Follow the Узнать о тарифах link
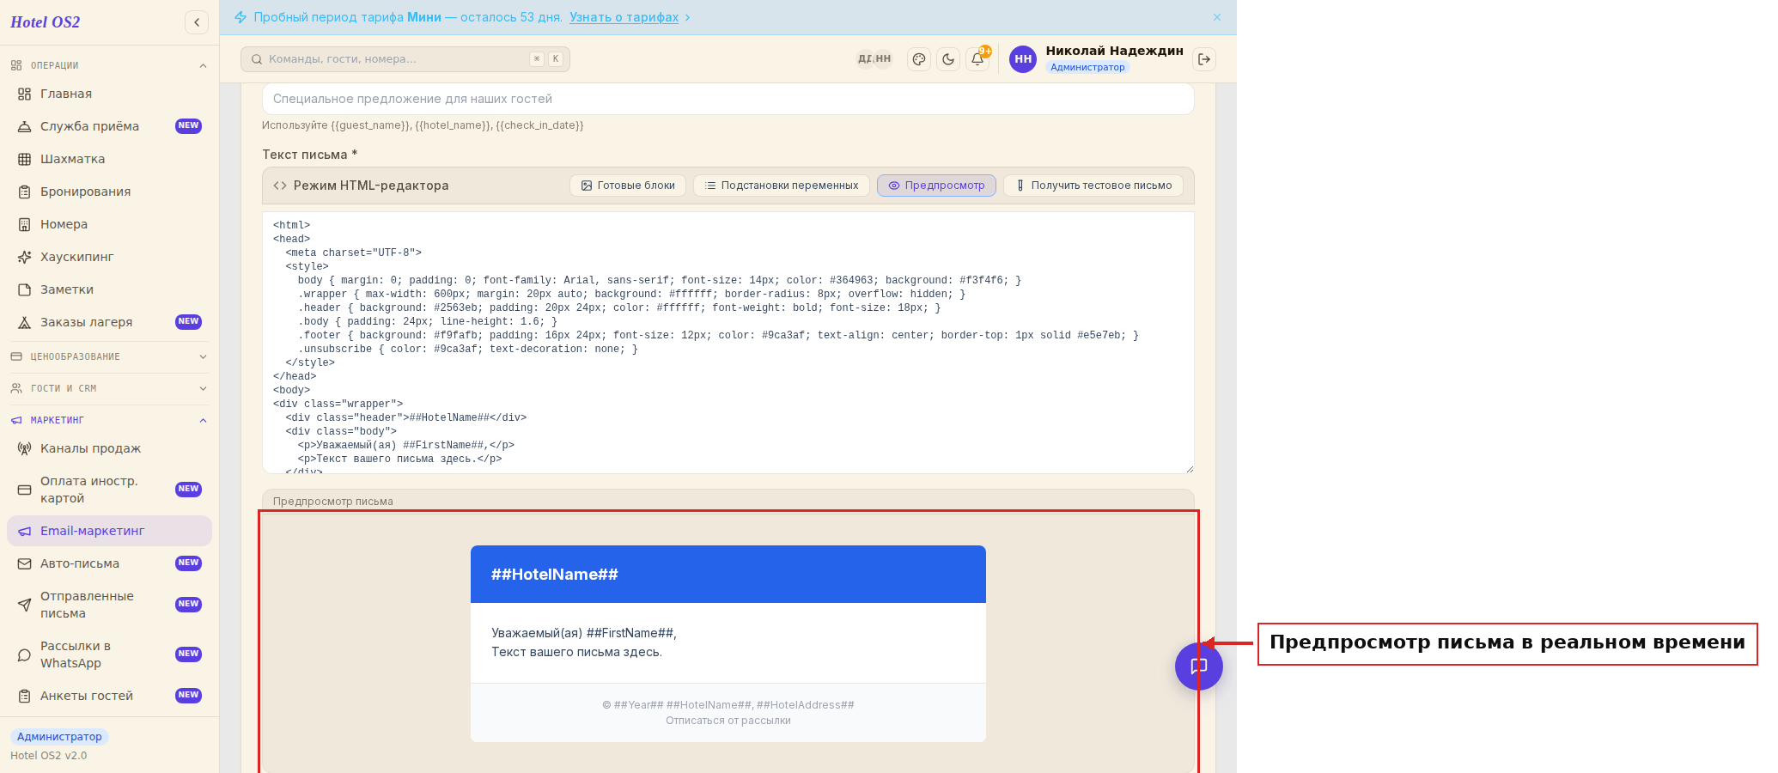 (x=624, y=17)
